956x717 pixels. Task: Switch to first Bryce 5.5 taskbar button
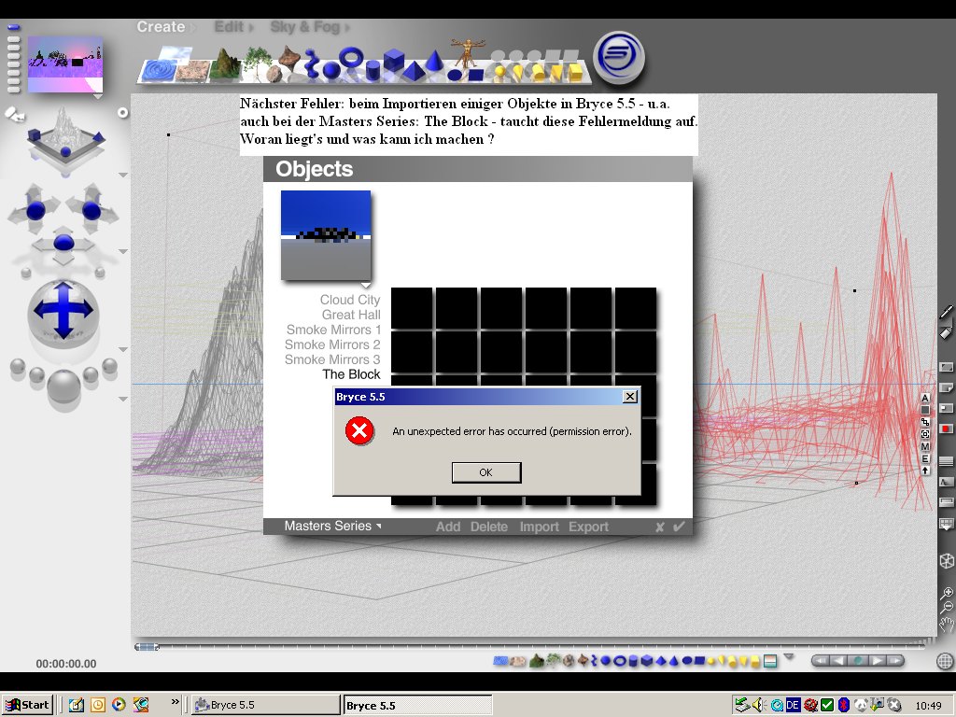point(266,705)
